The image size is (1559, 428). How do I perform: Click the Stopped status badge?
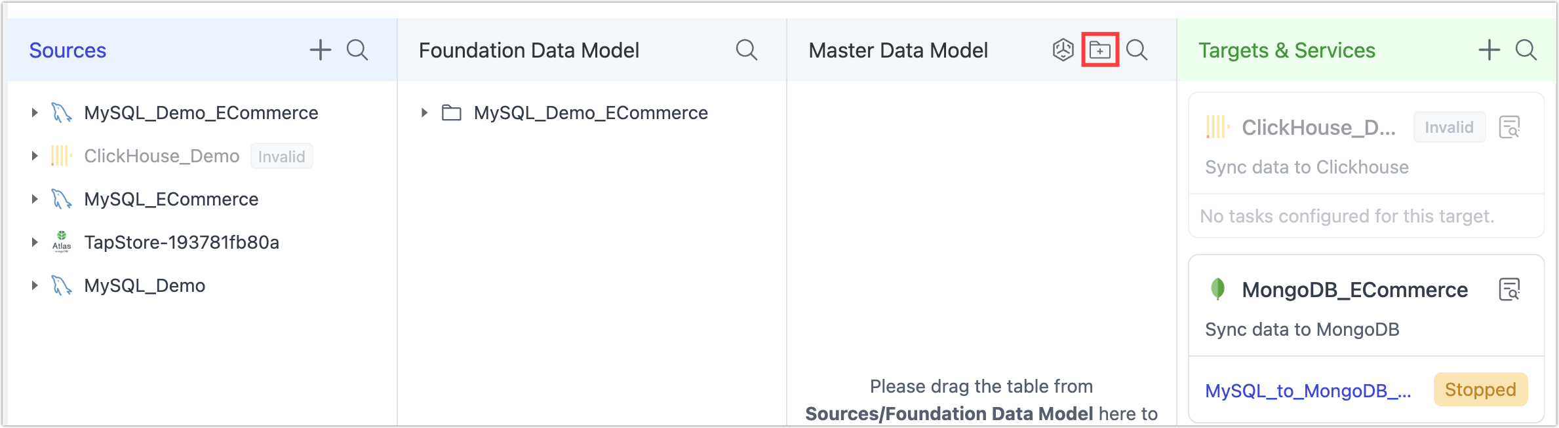pos(1480,389)
